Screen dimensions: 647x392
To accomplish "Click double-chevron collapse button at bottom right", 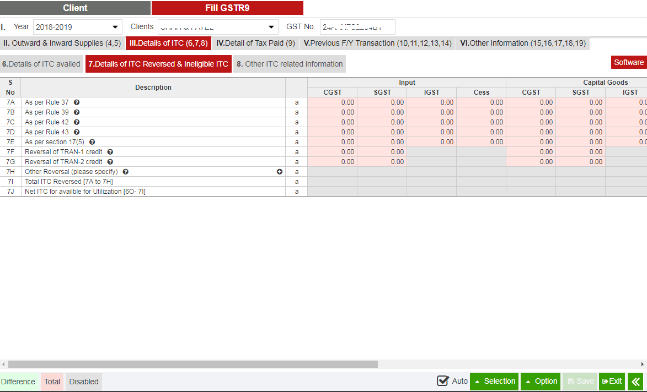I will click(635, 382).
